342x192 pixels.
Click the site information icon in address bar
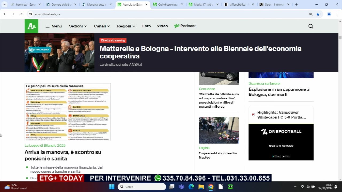pos(30,14)
